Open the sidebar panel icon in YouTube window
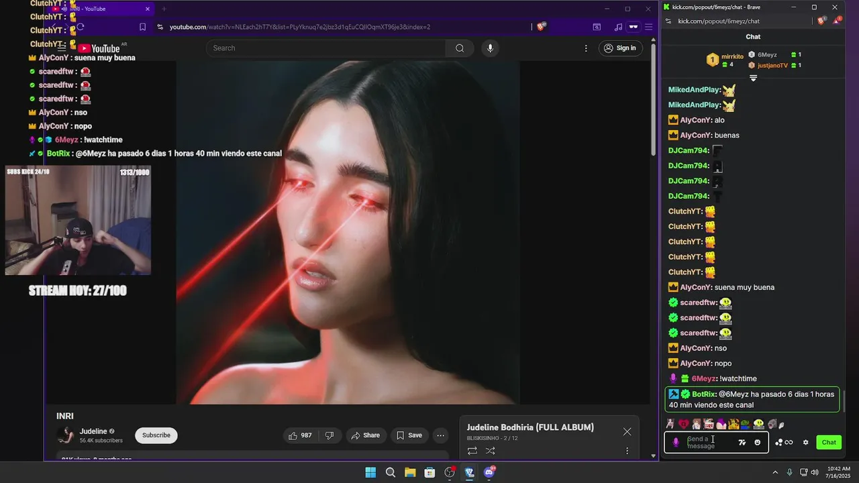The height and width of the screenshot is (483, 859). coord(597,27)
